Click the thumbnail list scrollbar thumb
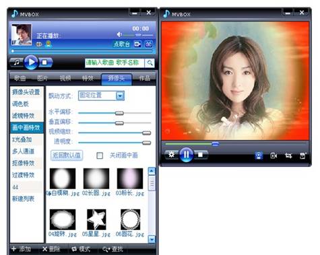This screenshot has height=255, width=320. point(152,183)
